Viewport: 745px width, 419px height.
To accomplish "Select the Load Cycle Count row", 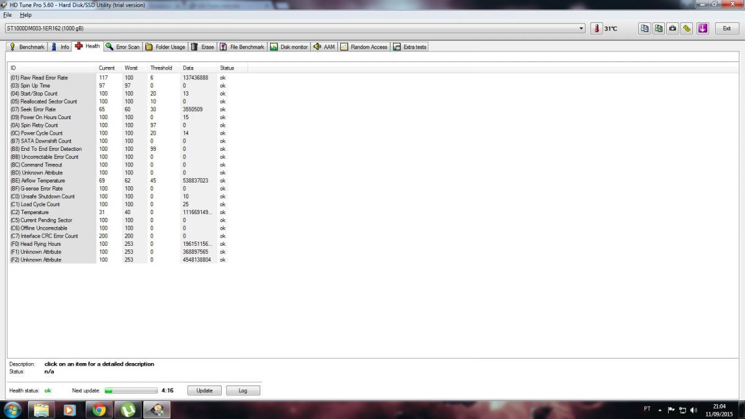I will 127,204.
